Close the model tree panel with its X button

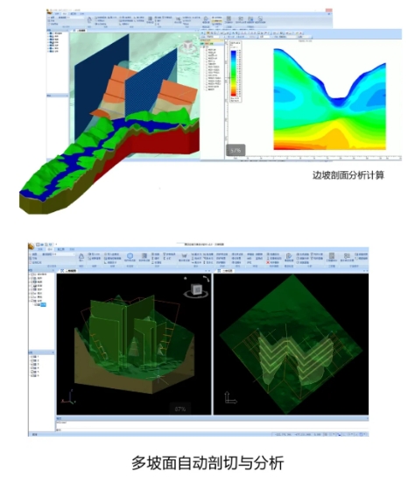(x=53, y=270)
